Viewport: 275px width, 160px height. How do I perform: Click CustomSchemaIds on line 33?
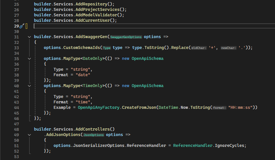82,48
